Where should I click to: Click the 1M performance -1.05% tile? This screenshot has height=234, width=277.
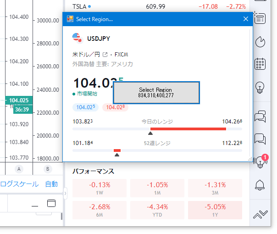coord(157,188)
